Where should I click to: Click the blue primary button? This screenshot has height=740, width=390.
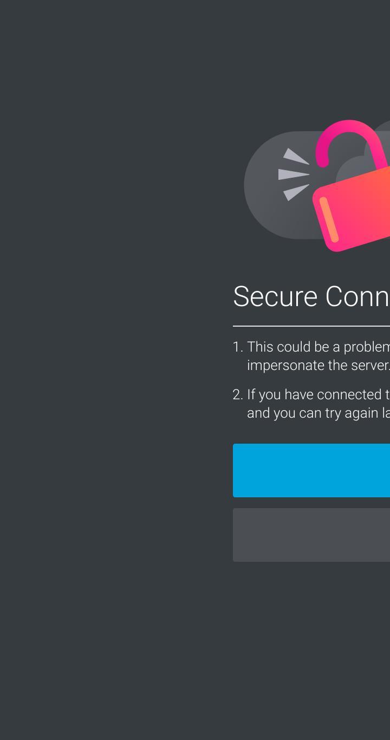pyautogui.click(x=311, y=470)
